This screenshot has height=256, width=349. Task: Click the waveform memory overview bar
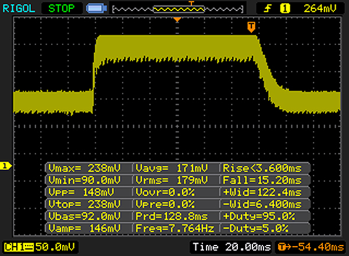tap(178, 9)
